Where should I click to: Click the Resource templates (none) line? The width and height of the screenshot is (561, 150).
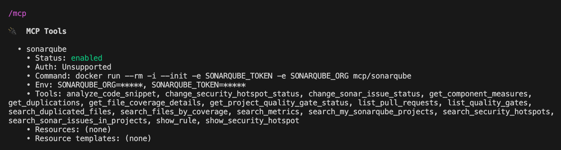pyautogui.click(x=93, y=139)
